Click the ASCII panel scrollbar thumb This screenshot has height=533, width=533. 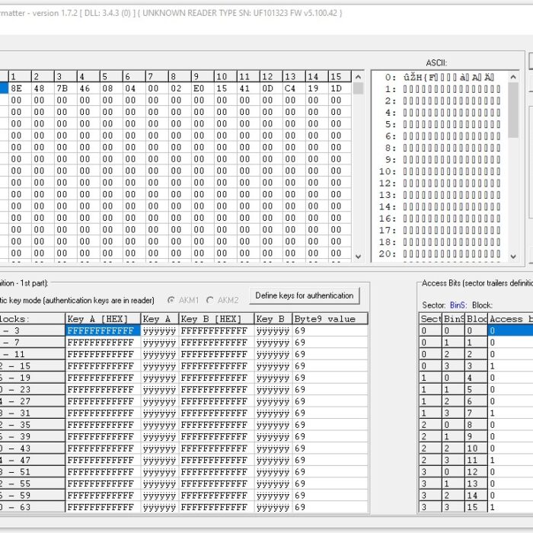coord(513,110)
